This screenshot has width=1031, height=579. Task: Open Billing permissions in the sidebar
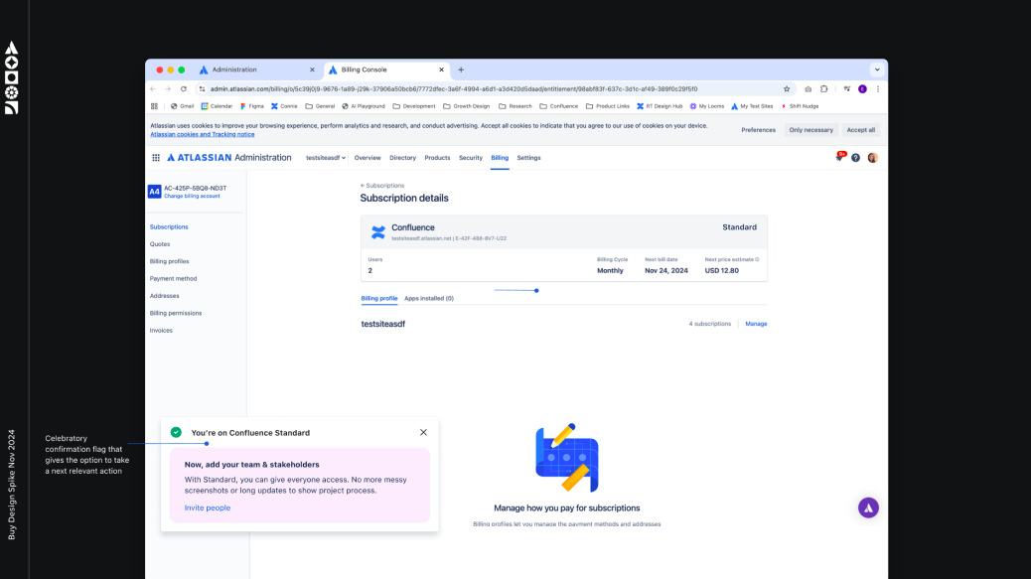[176, 314]
